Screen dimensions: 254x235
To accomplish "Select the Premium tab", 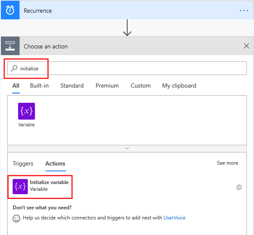I will pyautogui.click(x=107, y=85).
